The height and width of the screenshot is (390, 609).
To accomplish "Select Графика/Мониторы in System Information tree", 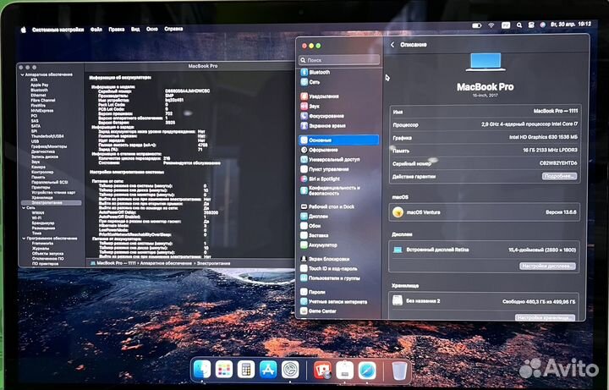I will pyautogui.click(x=49, y=146).
